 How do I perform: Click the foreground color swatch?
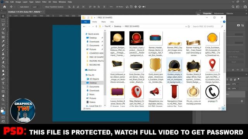2,111
